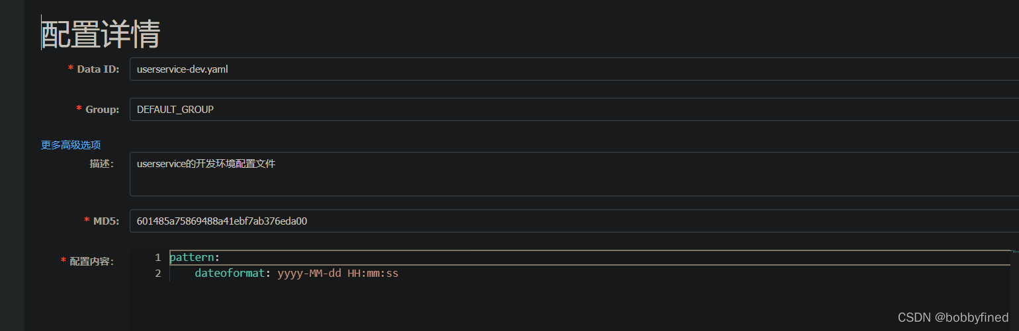The image size is (1019, 331).
Task: Select line number 1 in editor gutter
Action: pos(157,258)
